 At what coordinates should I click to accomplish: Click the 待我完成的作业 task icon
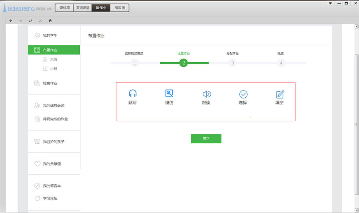[x=37, y=119]
